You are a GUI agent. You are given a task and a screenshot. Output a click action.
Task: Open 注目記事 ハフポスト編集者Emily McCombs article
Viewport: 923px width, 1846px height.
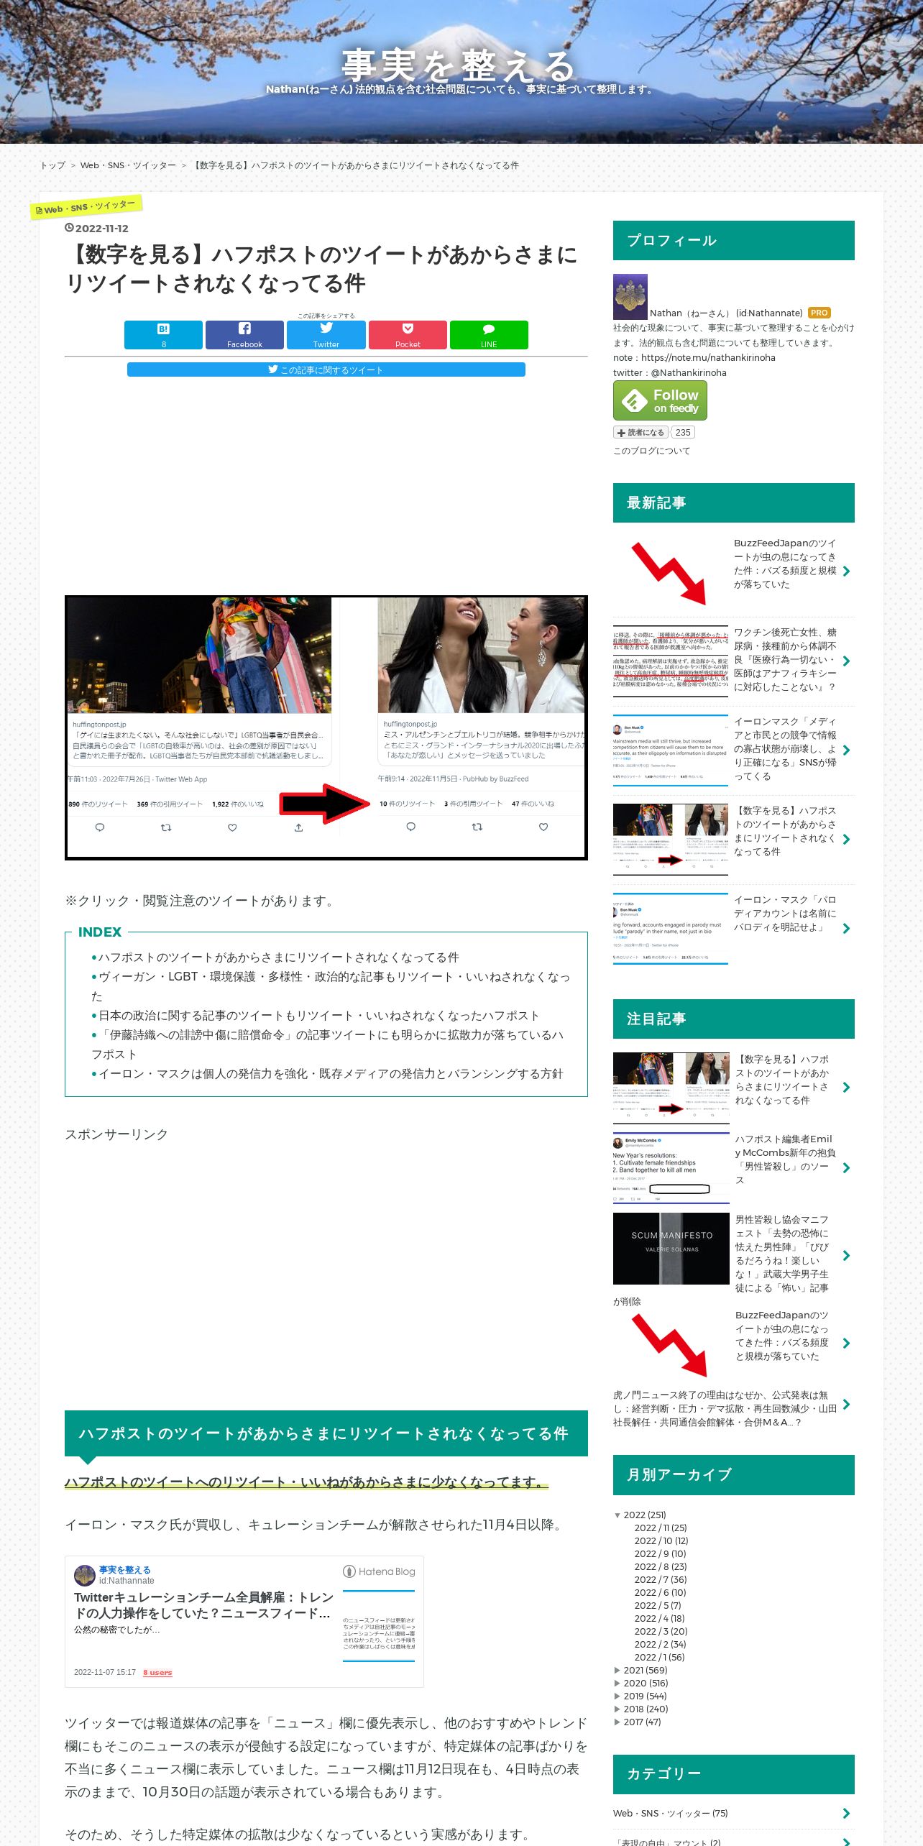[785, 1160]
